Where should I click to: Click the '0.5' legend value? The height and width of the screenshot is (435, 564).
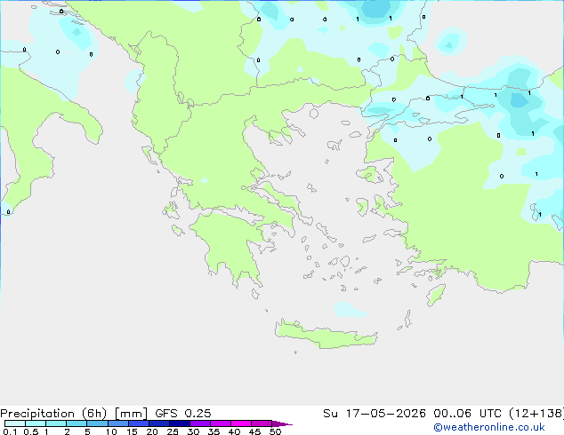click(x=31, y=431)
